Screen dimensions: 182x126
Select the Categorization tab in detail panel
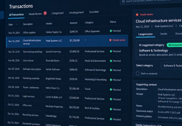point(145,34)
